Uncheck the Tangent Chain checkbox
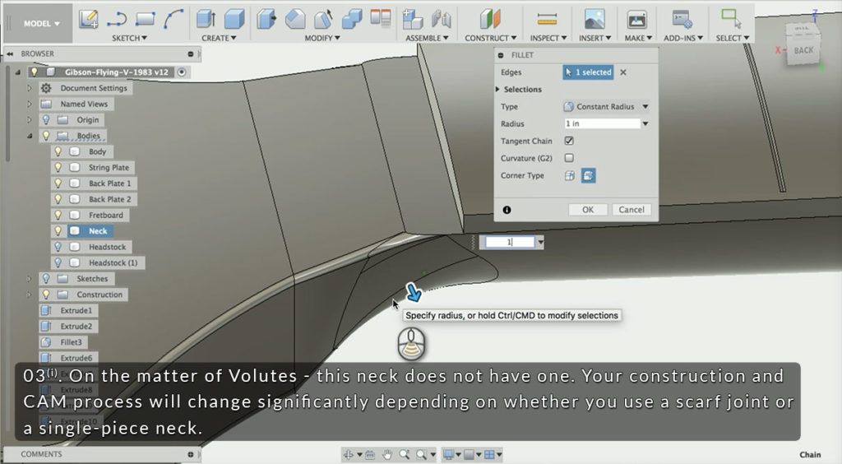 click(569, 142)
